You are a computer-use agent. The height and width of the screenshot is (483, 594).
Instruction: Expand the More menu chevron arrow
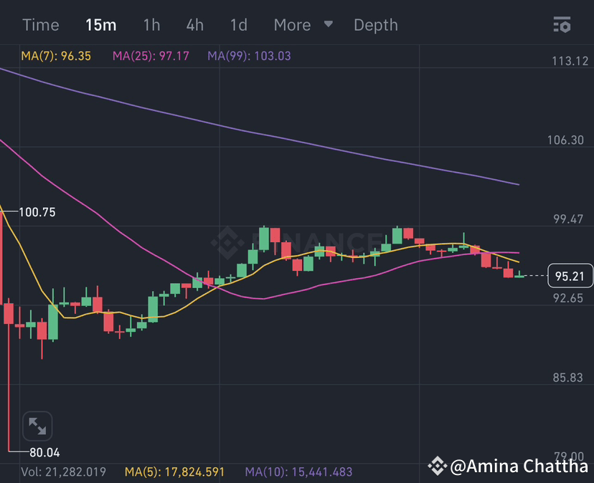point(328,24)
